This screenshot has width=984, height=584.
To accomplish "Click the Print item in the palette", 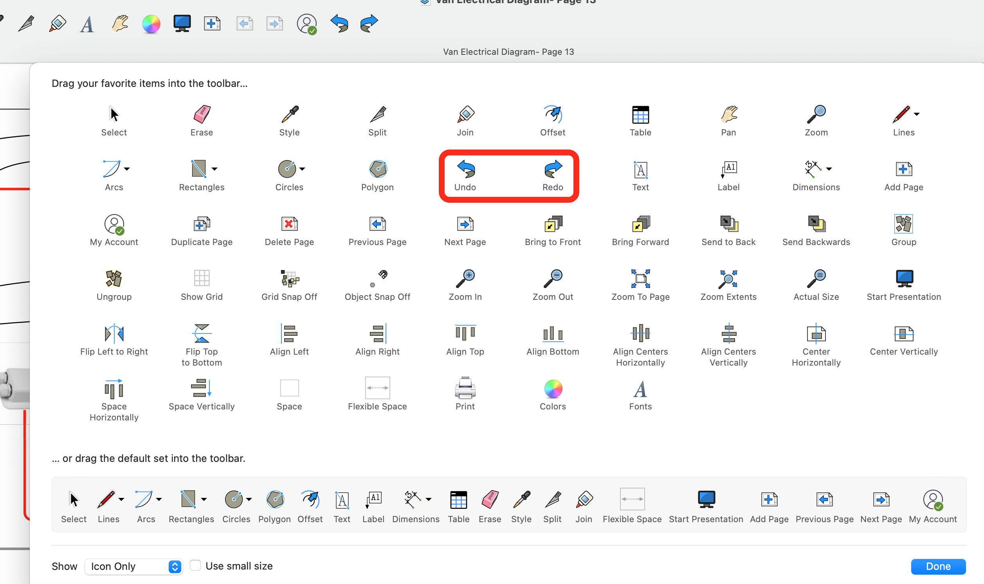I will (465, 394).
